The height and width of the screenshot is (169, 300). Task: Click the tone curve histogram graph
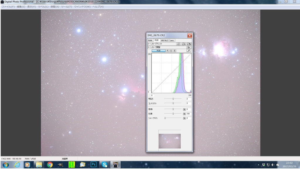[x=171, y=73]
